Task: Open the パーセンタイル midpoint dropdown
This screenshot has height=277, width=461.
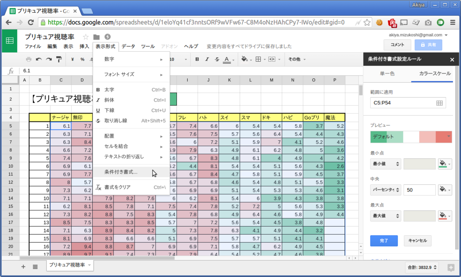Action: click(385, 190)
